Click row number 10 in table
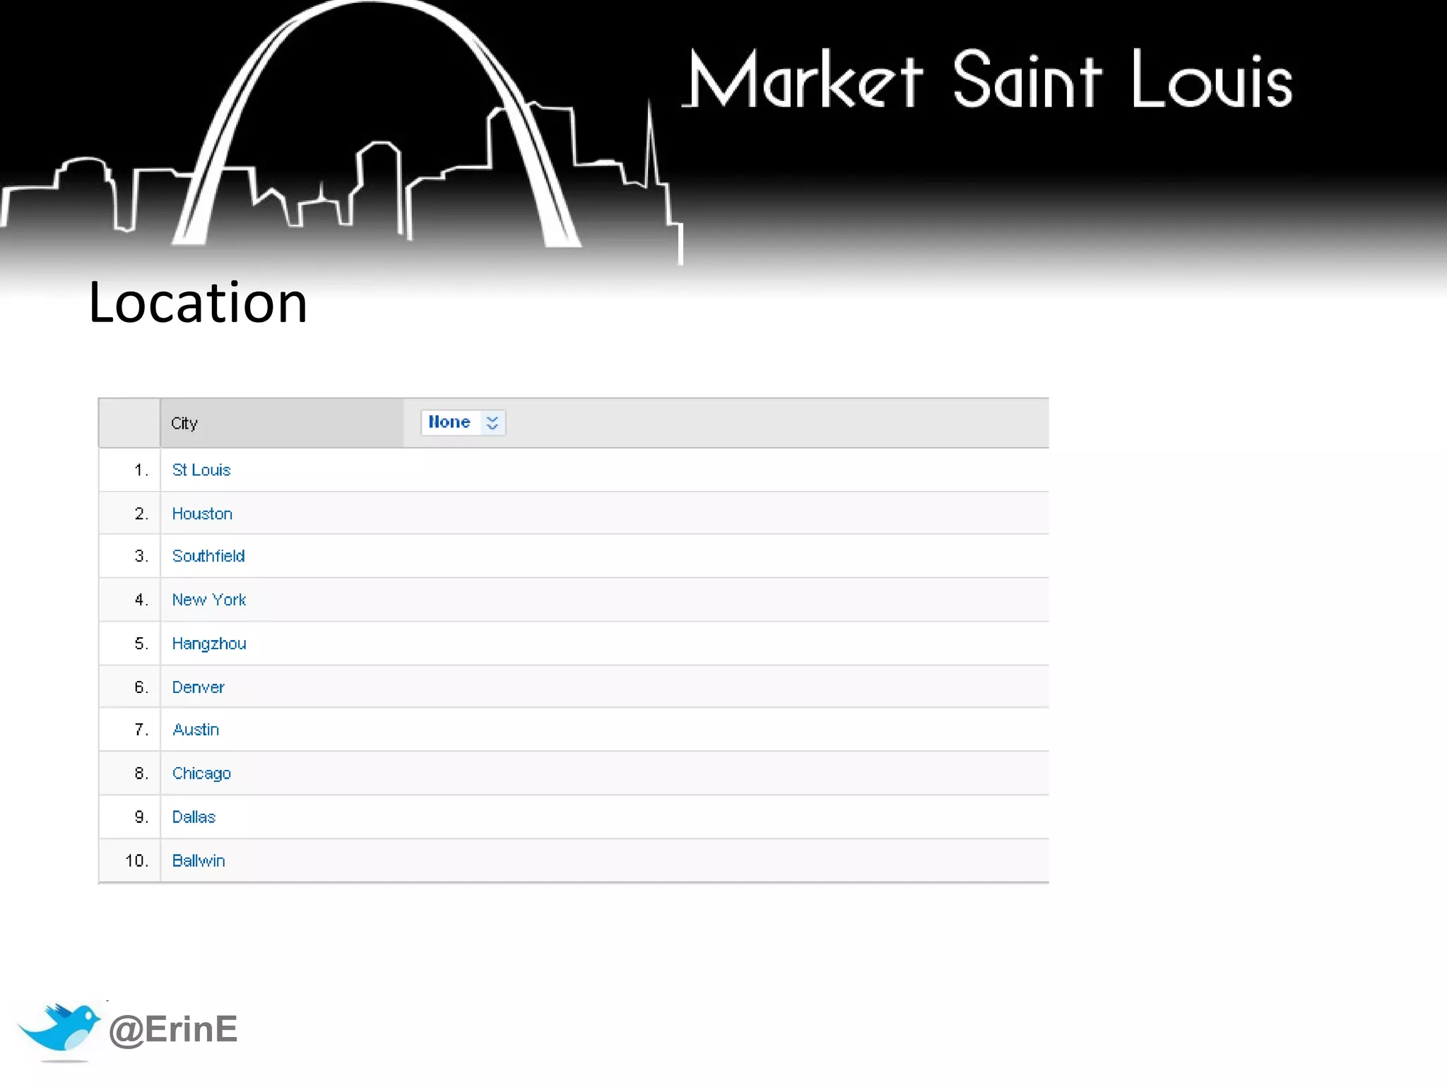The image size is (1447, 1085). (x=136, y=861)
